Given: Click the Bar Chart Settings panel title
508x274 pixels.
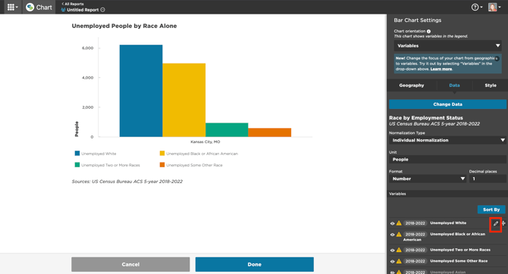Looking at the screenshot, I should [417, 20].
